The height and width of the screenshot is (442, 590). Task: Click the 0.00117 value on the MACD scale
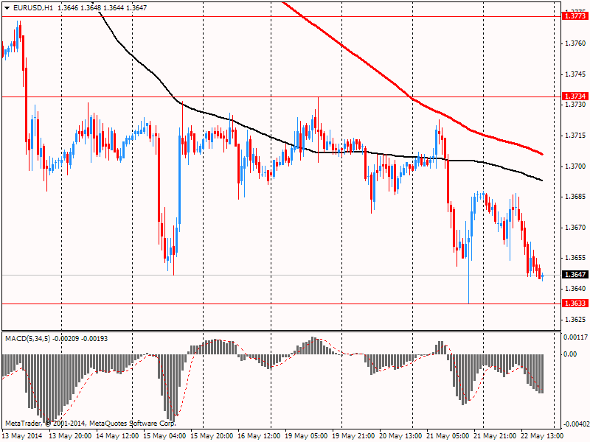pos(576,337)
